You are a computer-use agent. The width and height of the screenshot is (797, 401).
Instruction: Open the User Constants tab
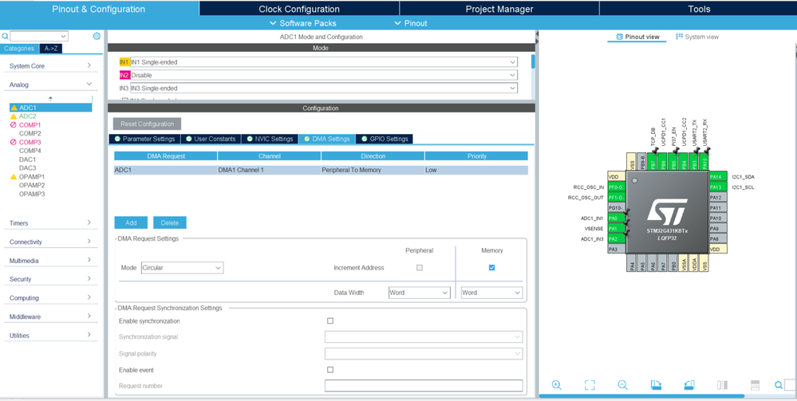pos(211,139)
